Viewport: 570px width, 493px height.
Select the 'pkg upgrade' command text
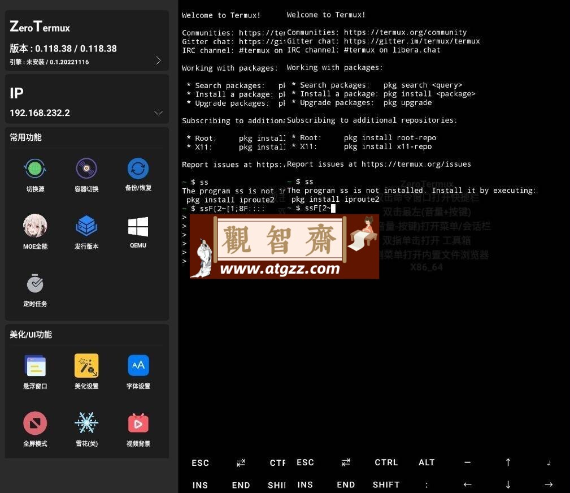pos(407,102)
